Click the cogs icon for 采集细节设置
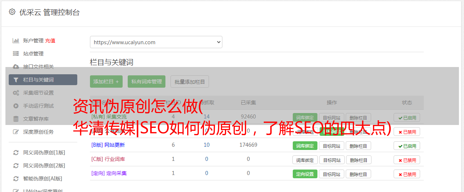The height and width of the screenshot is (192, 464). click(x=16, y=93)
